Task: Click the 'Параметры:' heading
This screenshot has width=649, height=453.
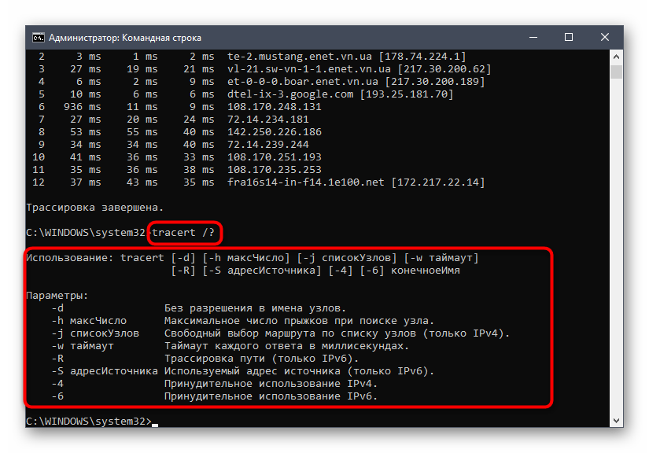Action: [57, 296]
